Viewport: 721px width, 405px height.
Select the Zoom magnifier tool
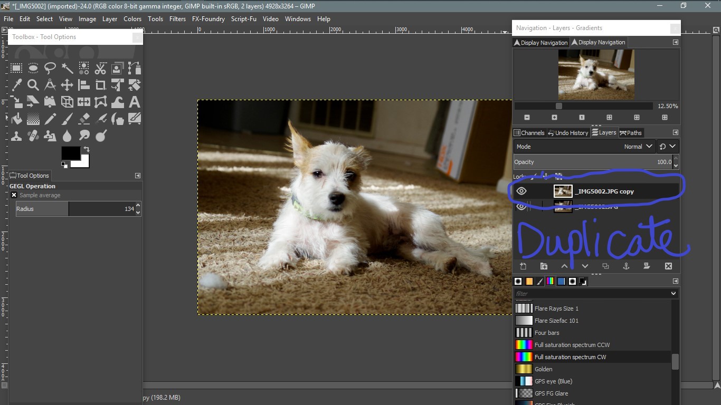(x=33, y=85)
